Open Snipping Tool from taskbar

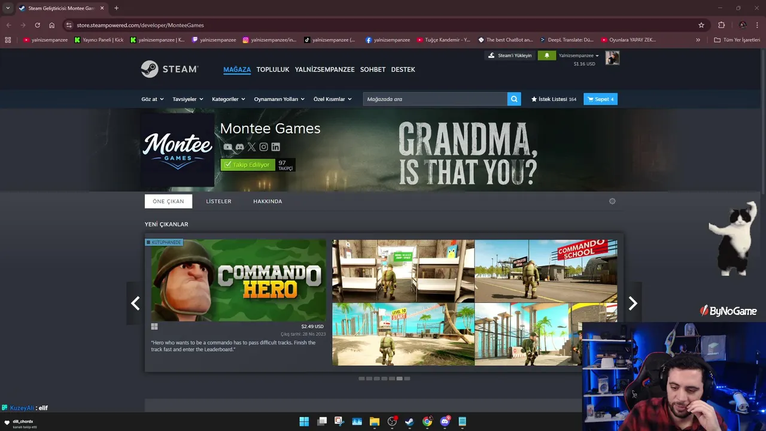[x=339, y=421]
